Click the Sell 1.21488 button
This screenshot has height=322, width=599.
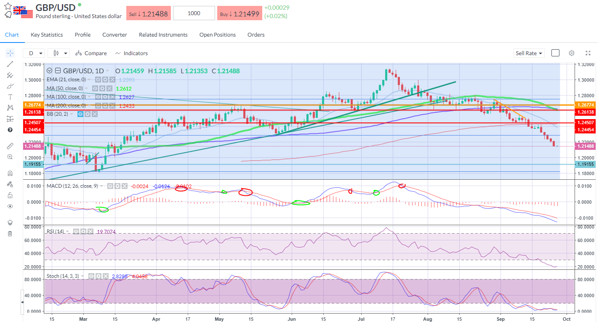tap(148, 13)
